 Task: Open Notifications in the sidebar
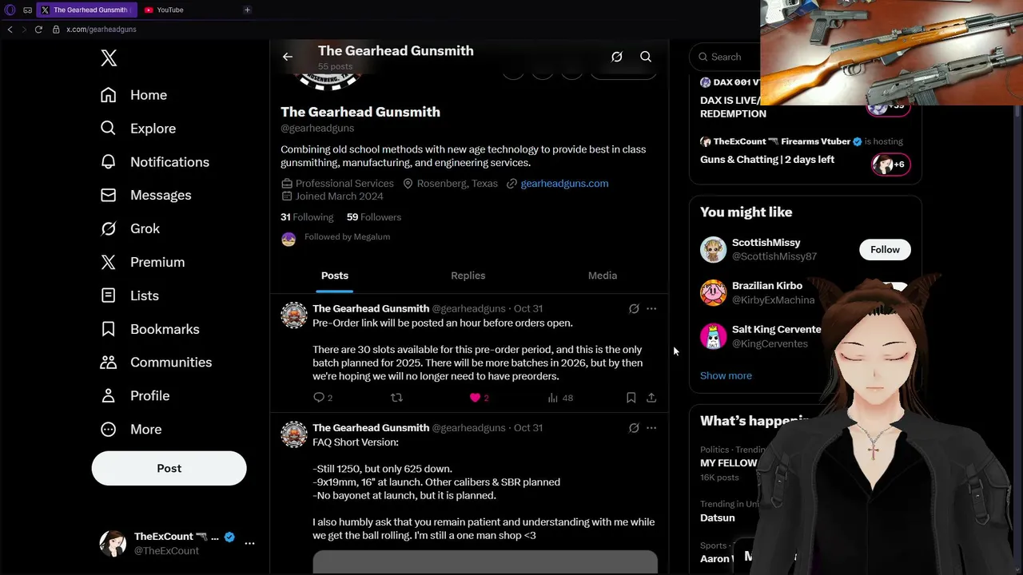154,162
